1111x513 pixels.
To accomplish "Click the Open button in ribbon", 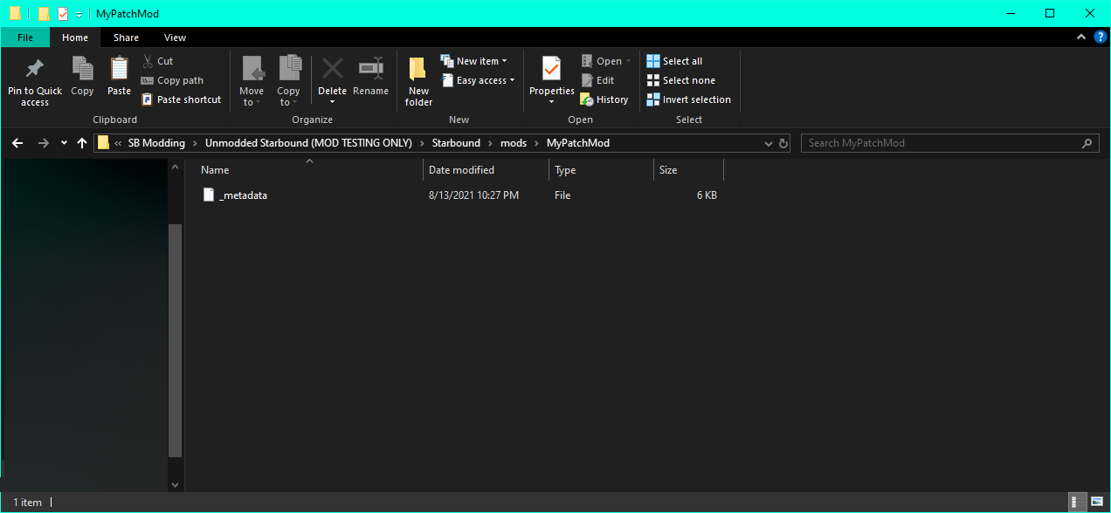I will [x=605, y=61].
